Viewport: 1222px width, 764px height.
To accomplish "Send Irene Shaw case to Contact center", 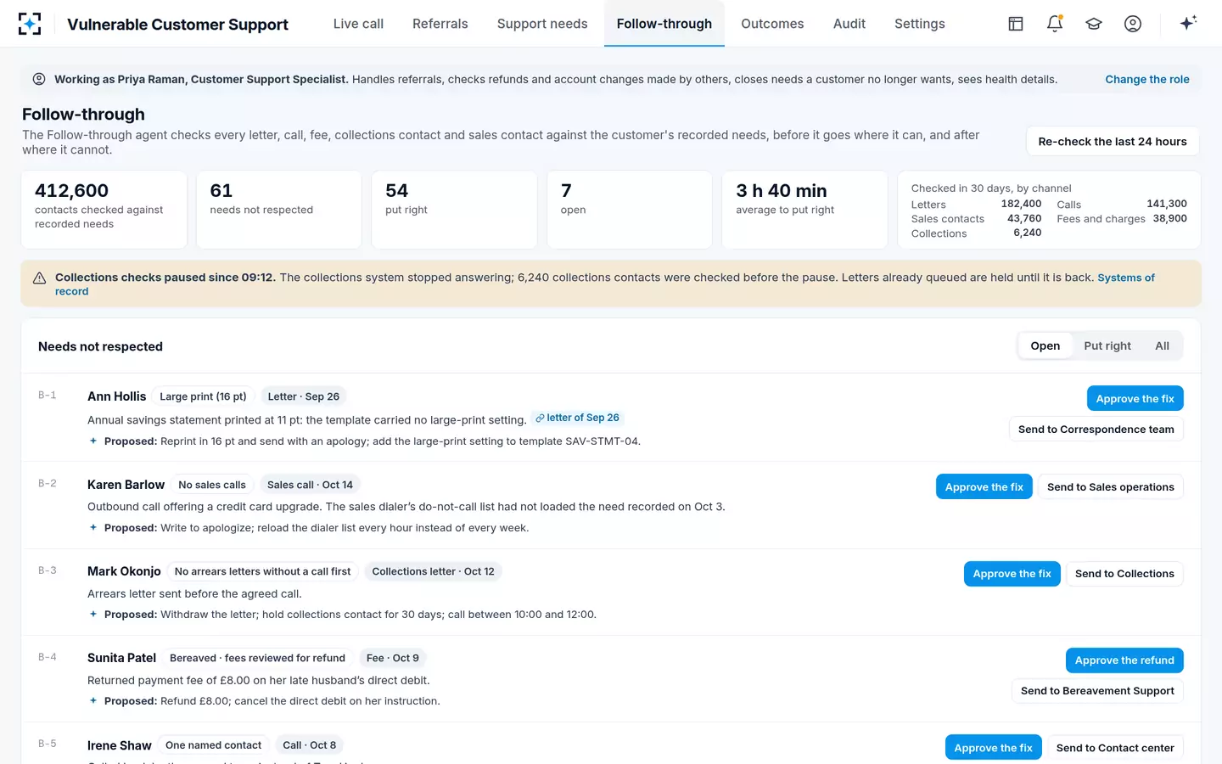I will pos(1115,748).
